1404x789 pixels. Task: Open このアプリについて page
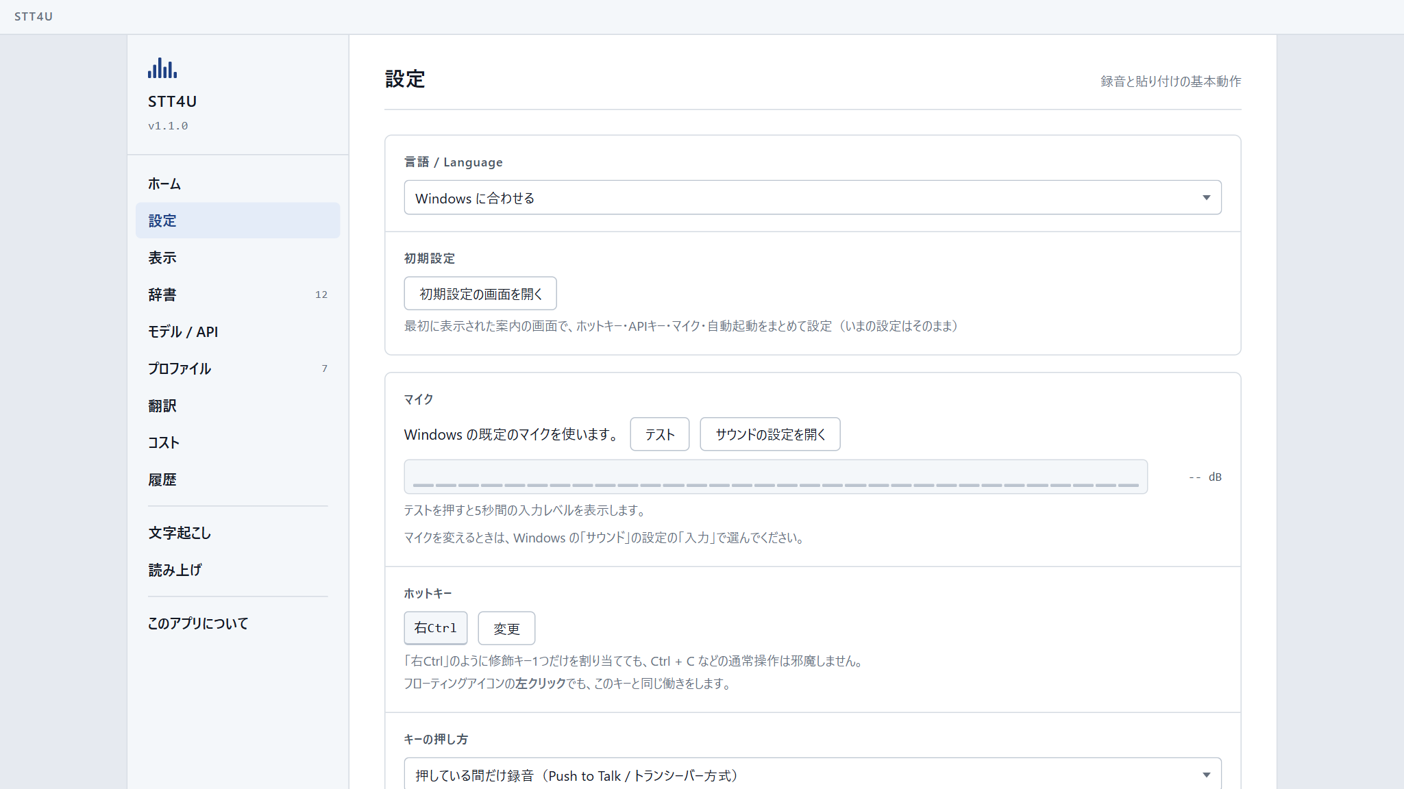click(238, 623)
